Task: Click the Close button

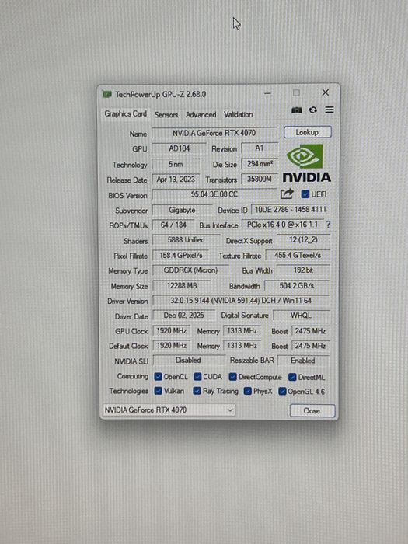Action: 312,411
